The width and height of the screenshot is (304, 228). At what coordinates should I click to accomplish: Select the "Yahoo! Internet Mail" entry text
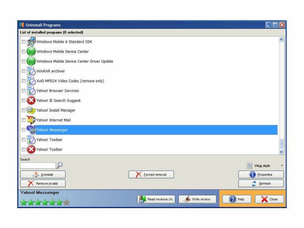tap(54, 120)
